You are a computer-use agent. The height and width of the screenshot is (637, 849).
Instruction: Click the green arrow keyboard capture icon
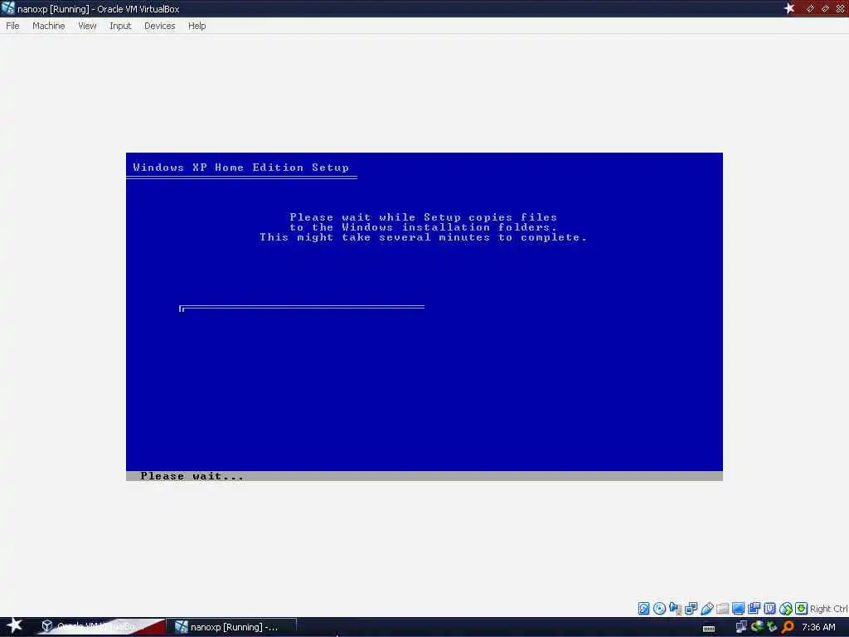pyautogui.click(x=802, y=608)
